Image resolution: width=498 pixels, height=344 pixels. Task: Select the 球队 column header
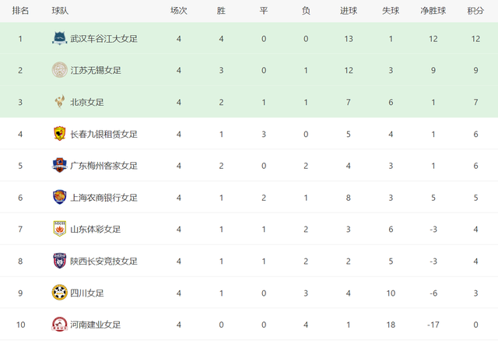pyautogui.click(x=60, y=11)
